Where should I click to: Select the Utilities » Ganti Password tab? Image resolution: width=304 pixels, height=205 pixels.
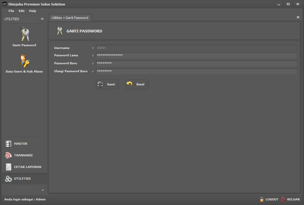tap(70, 18)
